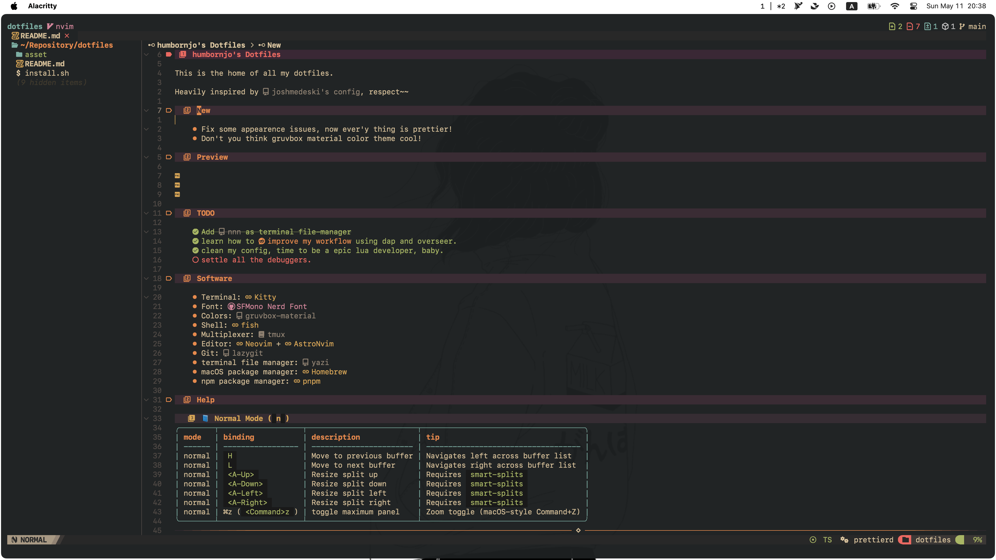Click the treesitter TS status icon
Image resolution: width=996 pixels, height=560 pixels.
point(813,540)
